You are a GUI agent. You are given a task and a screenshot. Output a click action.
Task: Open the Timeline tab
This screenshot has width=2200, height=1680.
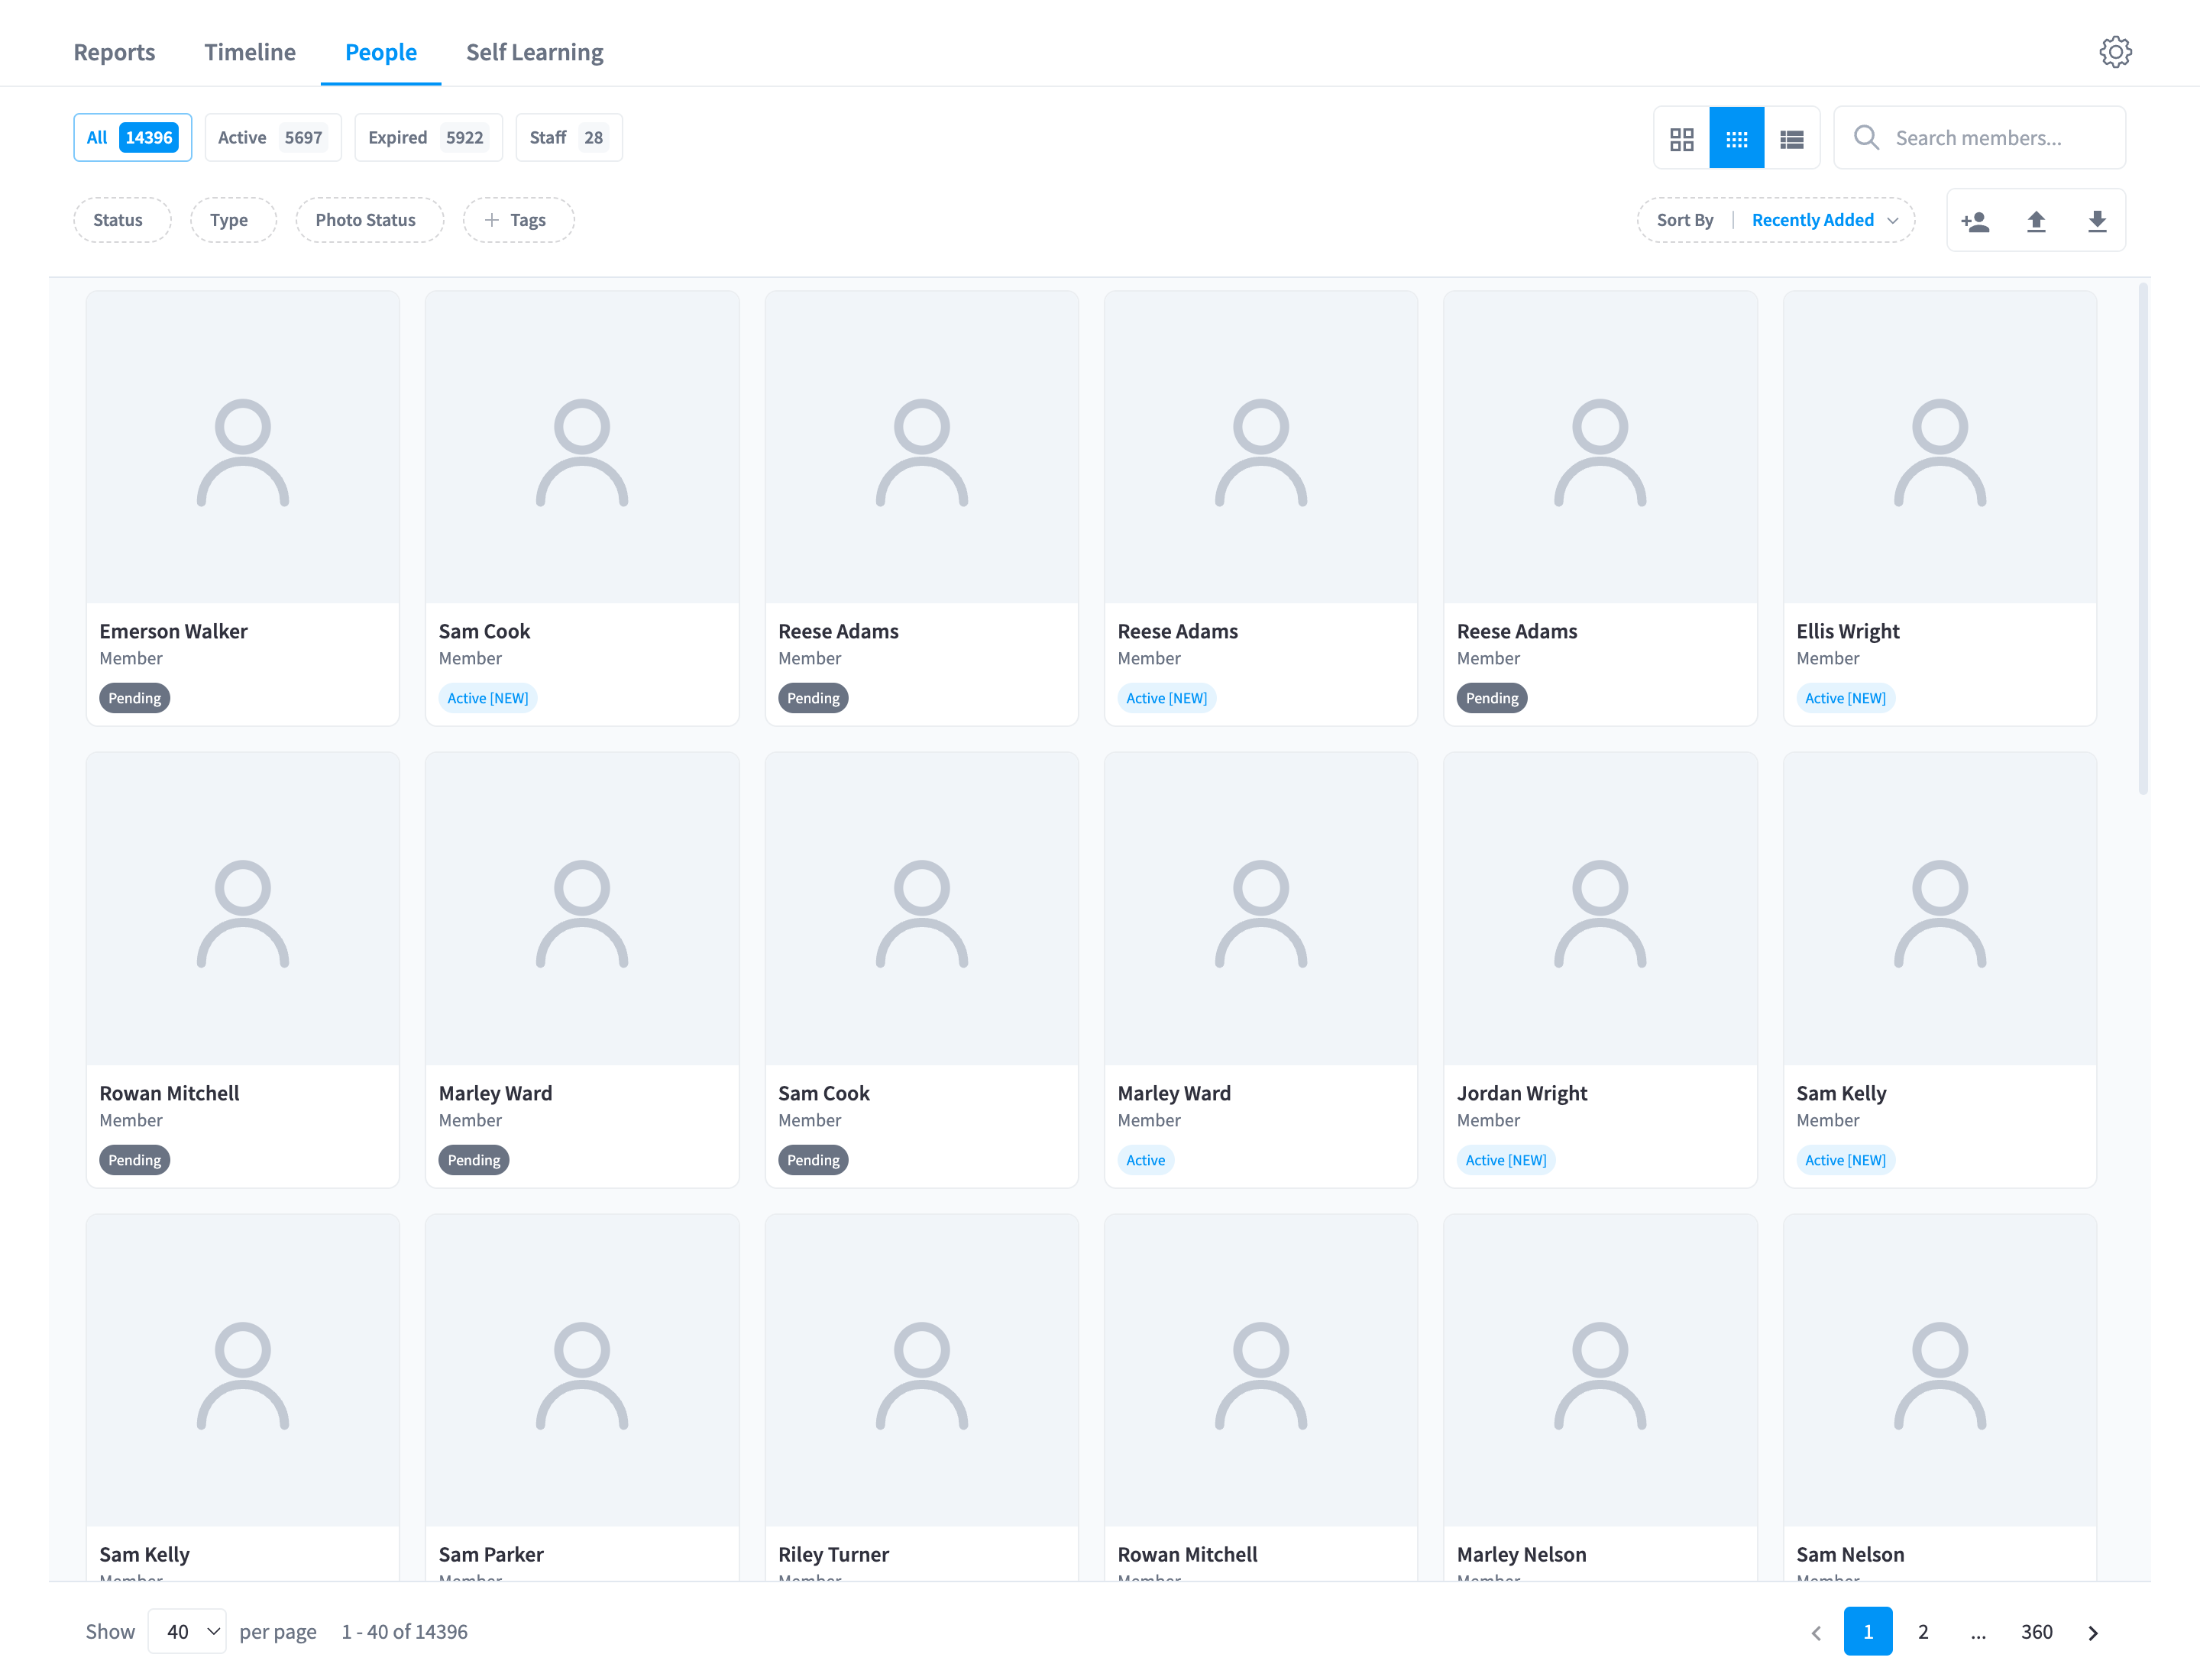pos(250,52)
